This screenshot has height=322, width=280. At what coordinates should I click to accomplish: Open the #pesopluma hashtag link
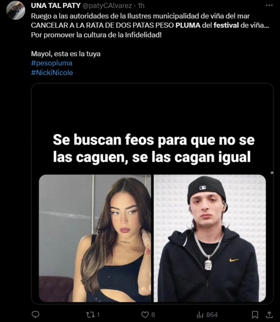pyautogui.click(x=51, y=63)
